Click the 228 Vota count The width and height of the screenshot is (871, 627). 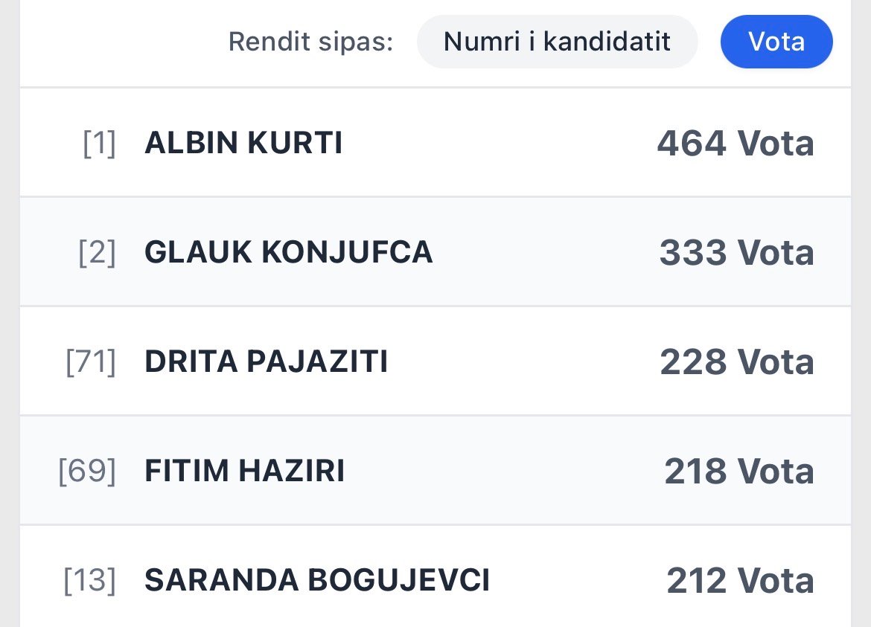736,362
